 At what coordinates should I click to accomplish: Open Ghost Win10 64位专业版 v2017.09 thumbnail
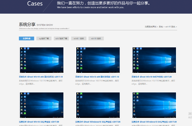(154, 60)
